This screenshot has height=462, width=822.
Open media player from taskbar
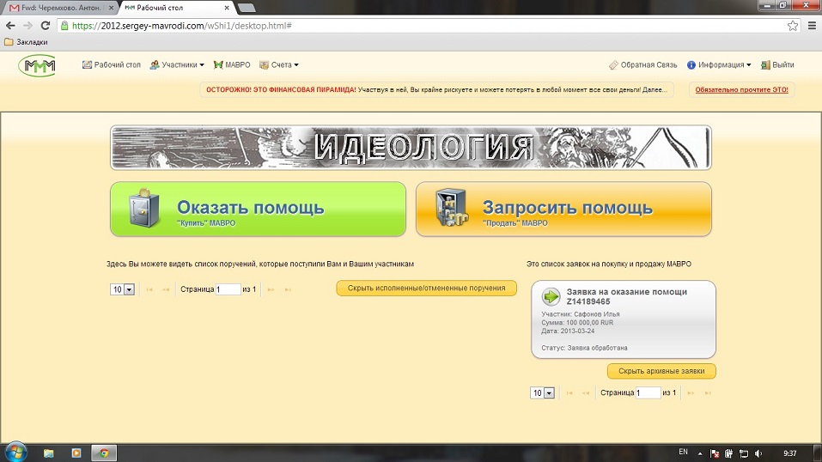pyautogui.click(x=76, y=453)
